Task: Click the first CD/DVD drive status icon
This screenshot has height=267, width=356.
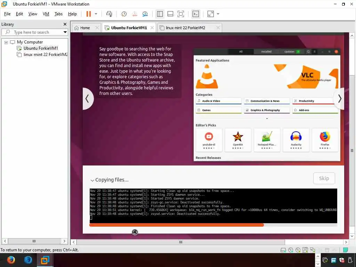Action: pyautogui.click(x=290, y=250)
